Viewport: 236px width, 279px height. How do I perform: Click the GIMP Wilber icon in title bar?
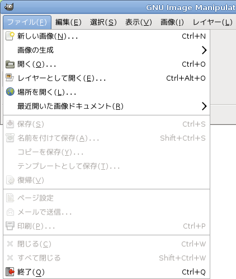(x=9, y=7)
